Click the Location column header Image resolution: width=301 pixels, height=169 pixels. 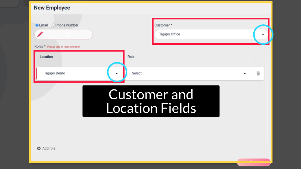[46, 57]
